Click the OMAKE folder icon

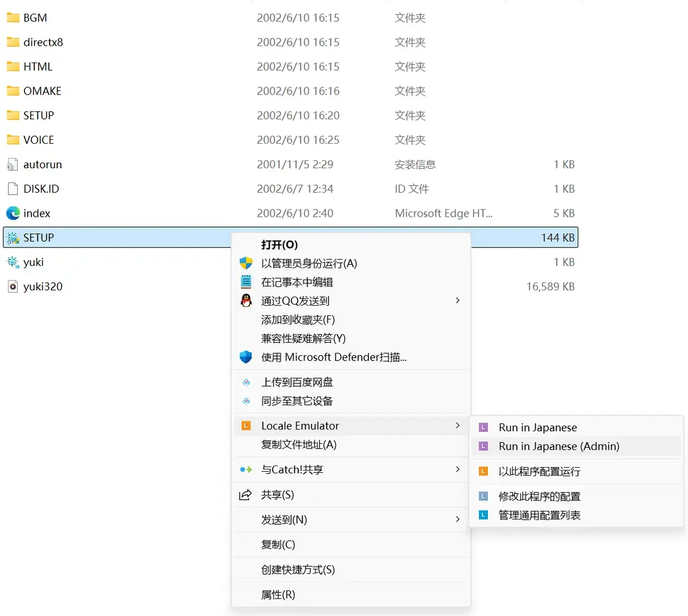(x=13, y=91)
